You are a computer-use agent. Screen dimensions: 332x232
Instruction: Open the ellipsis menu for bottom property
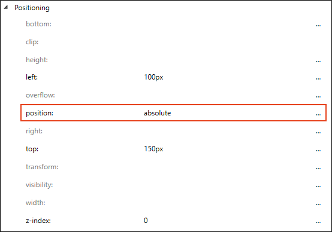pos(318,26)
